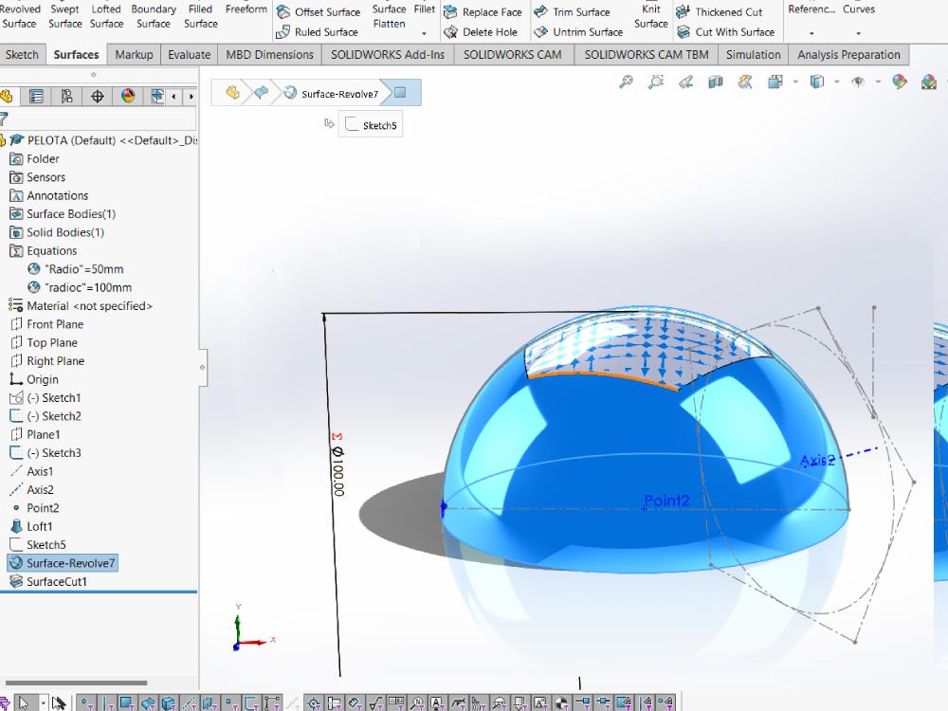The height and width of the screenshot is (711, 948).
Task: Click the View Orientation cube icon
Action: tap(775, 82)
